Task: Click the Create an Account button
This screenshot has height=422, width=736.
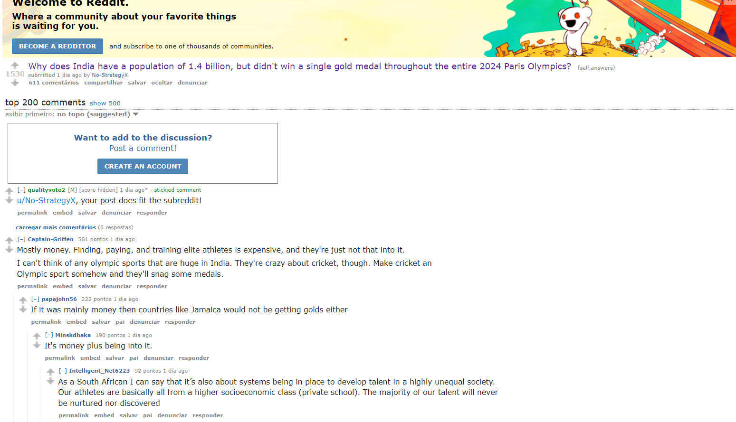Action: [143, 167]
